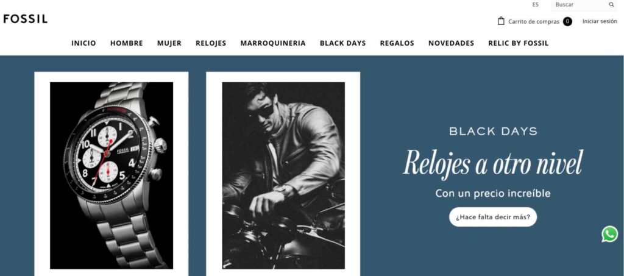Open the BLACK DAYS menu item
The image size is (624, 276).
click(342, 43)
